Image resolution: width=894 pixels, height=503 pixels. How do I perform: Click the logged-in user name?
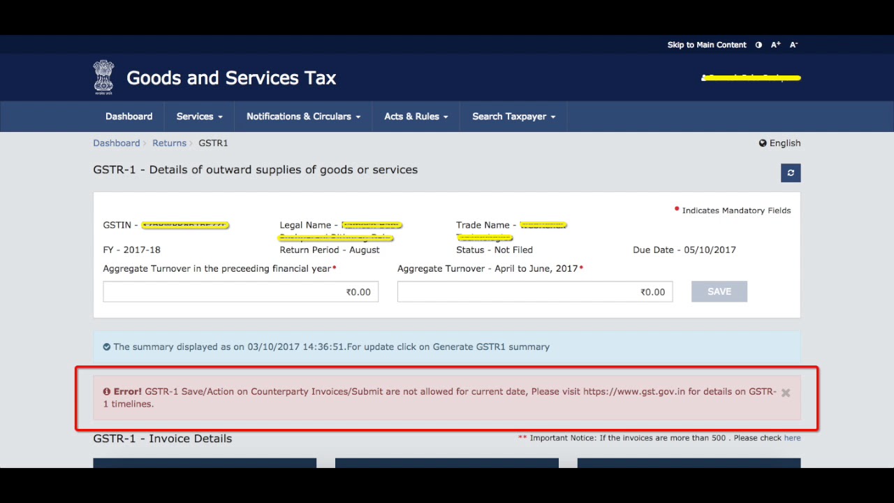pos(751,78)
